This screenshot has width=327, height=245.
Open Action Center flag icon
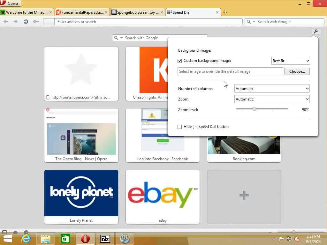pos(281,239)
